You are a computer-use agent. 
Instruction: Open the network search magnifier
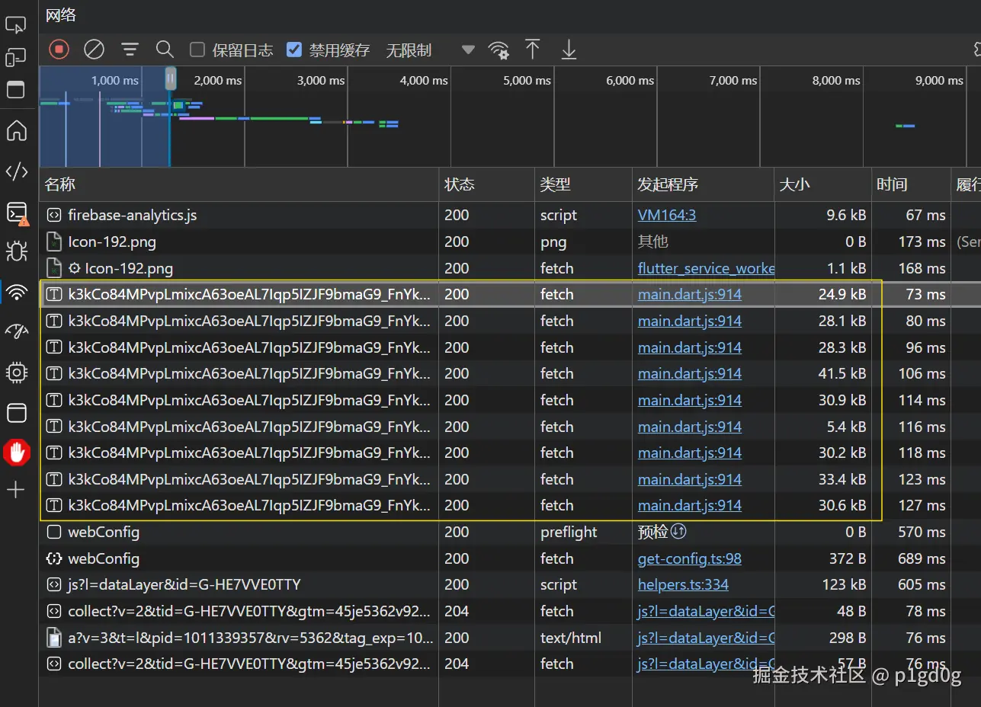pyautogui.click(x=165, y=50)
